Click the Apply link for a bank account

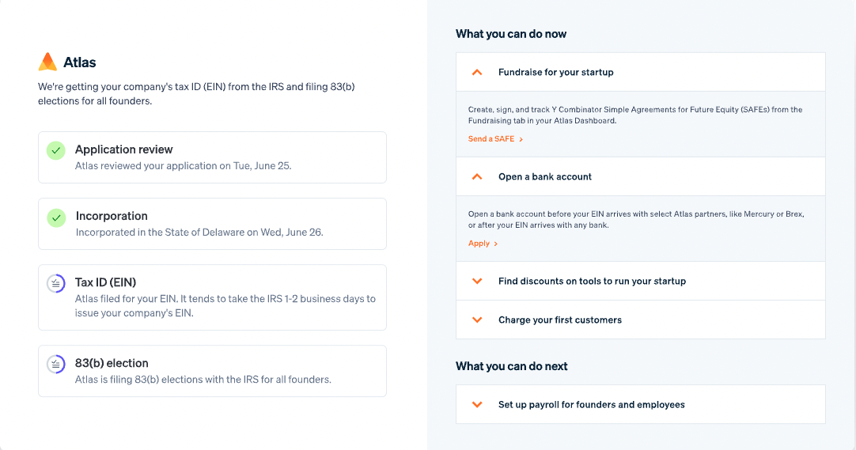click(x=479, y=244)
